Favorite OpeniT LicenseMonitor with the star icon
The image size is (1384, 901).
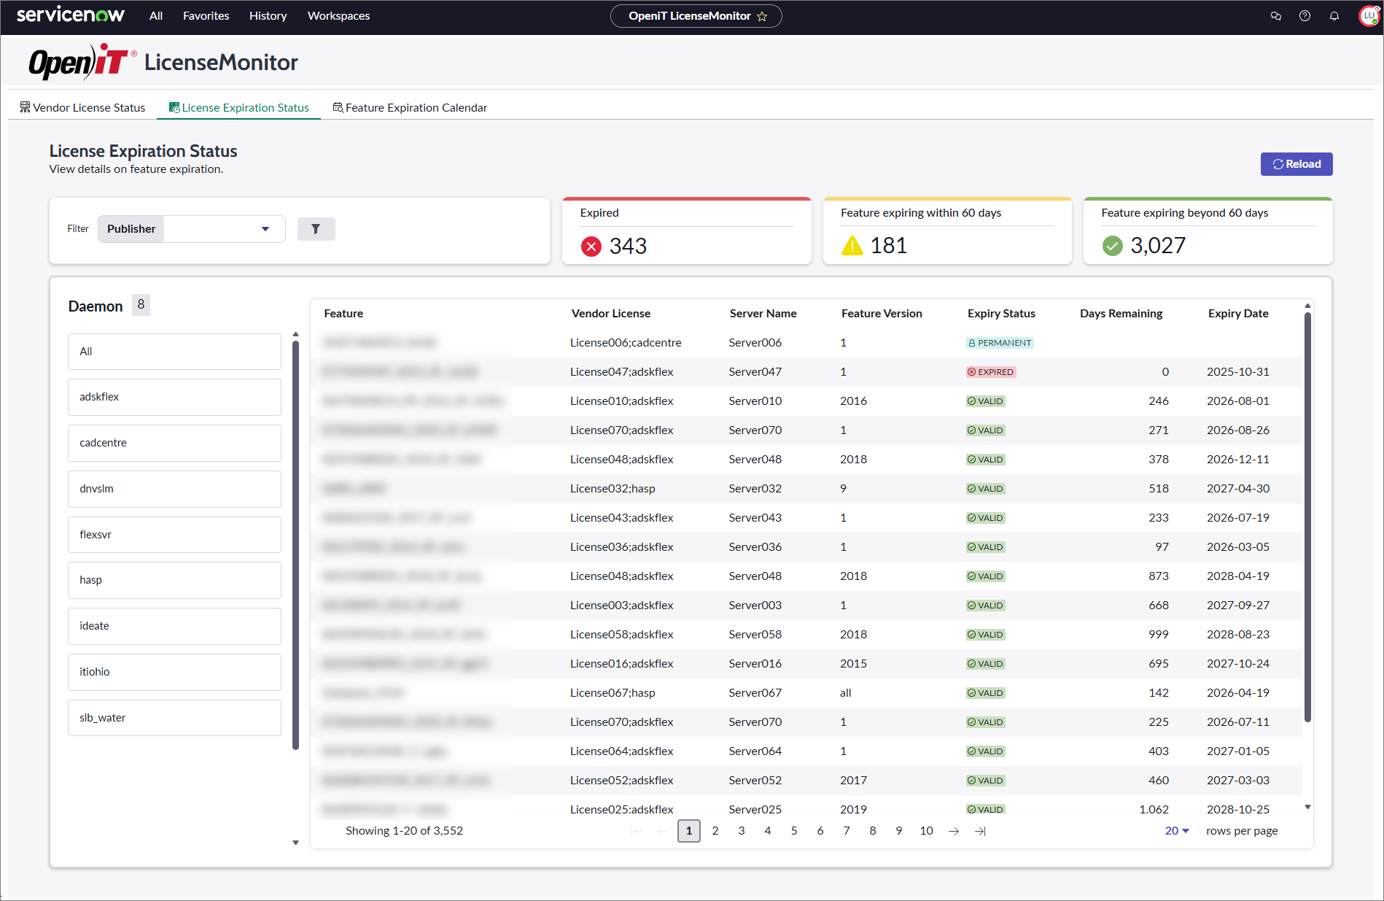pyautogui.click(x=762, y=16)
